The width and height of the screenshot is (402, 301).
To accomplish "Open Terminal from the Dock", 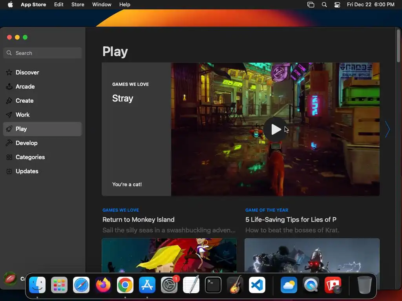I will [x=213, y=285].
